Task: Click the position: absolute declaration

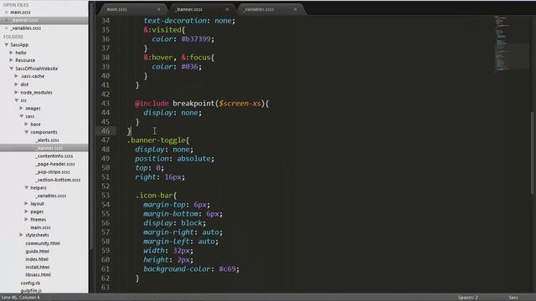Action: click(x=174, y=159)
